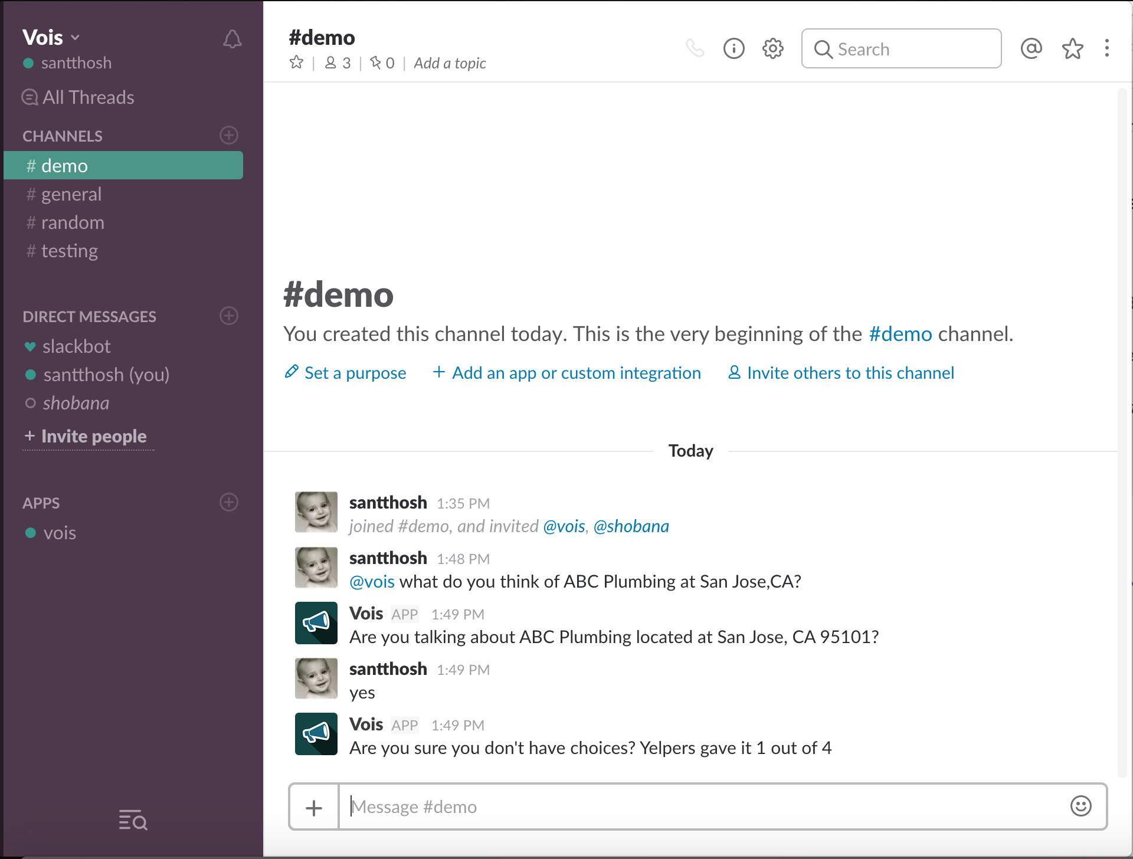Image resolution: width=1133 pixels, height=859 pixels.
Task: Open quick switcher icon at sidebar bottom
Action: 133,820
